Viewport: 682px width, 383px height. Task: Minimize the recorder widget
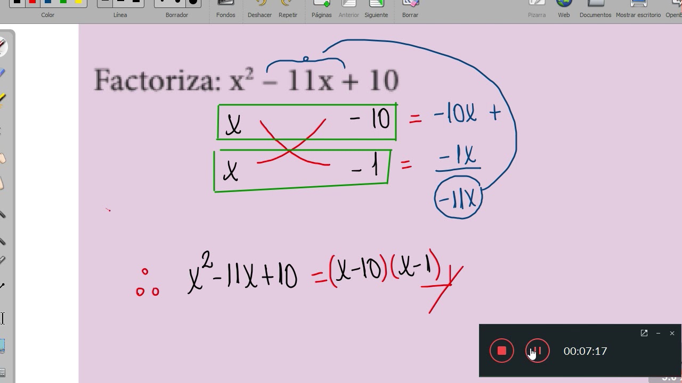pos(658,333)
